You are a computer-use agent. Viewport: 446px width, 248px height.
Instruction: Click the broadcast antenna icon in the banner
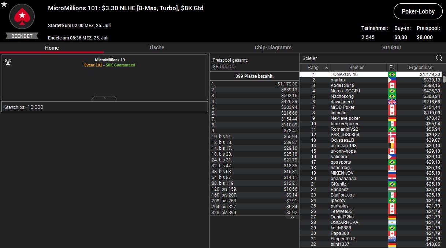[x=8, y=62]
